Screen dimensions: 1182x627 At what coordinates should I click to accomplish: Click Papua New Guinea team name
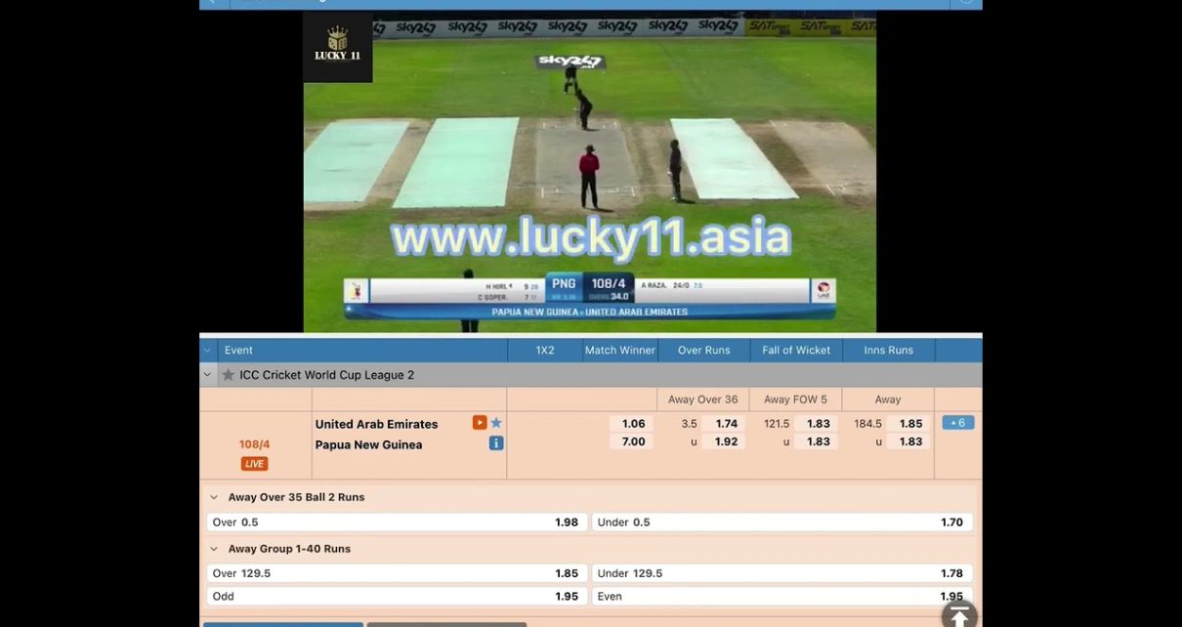(x=368, y=444)
